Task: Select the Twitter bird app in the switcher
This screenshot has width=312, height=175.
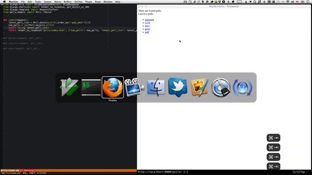Action: coord(177,87)
